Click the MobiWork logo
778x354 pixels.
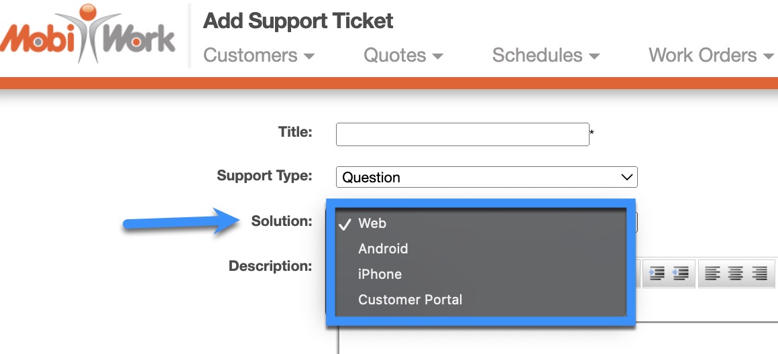pyautogui.click(x=89, y=35)
